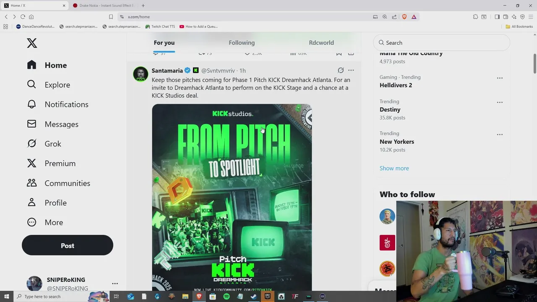537x302 pixels.
Task: Open Spotify from the taskbar
Action: pyautogui.click(x=227, y=297)
